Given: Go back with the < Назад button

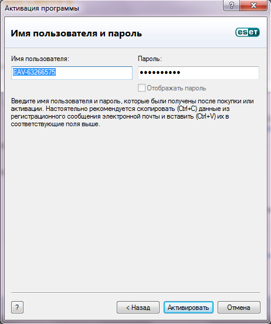Looking at the screenshot, I should point(138,307).
